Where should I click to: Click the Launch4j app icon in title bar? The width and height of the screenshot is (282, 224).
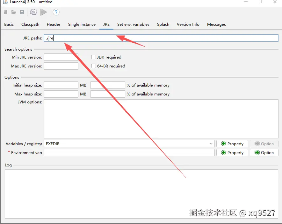[5, 2]
